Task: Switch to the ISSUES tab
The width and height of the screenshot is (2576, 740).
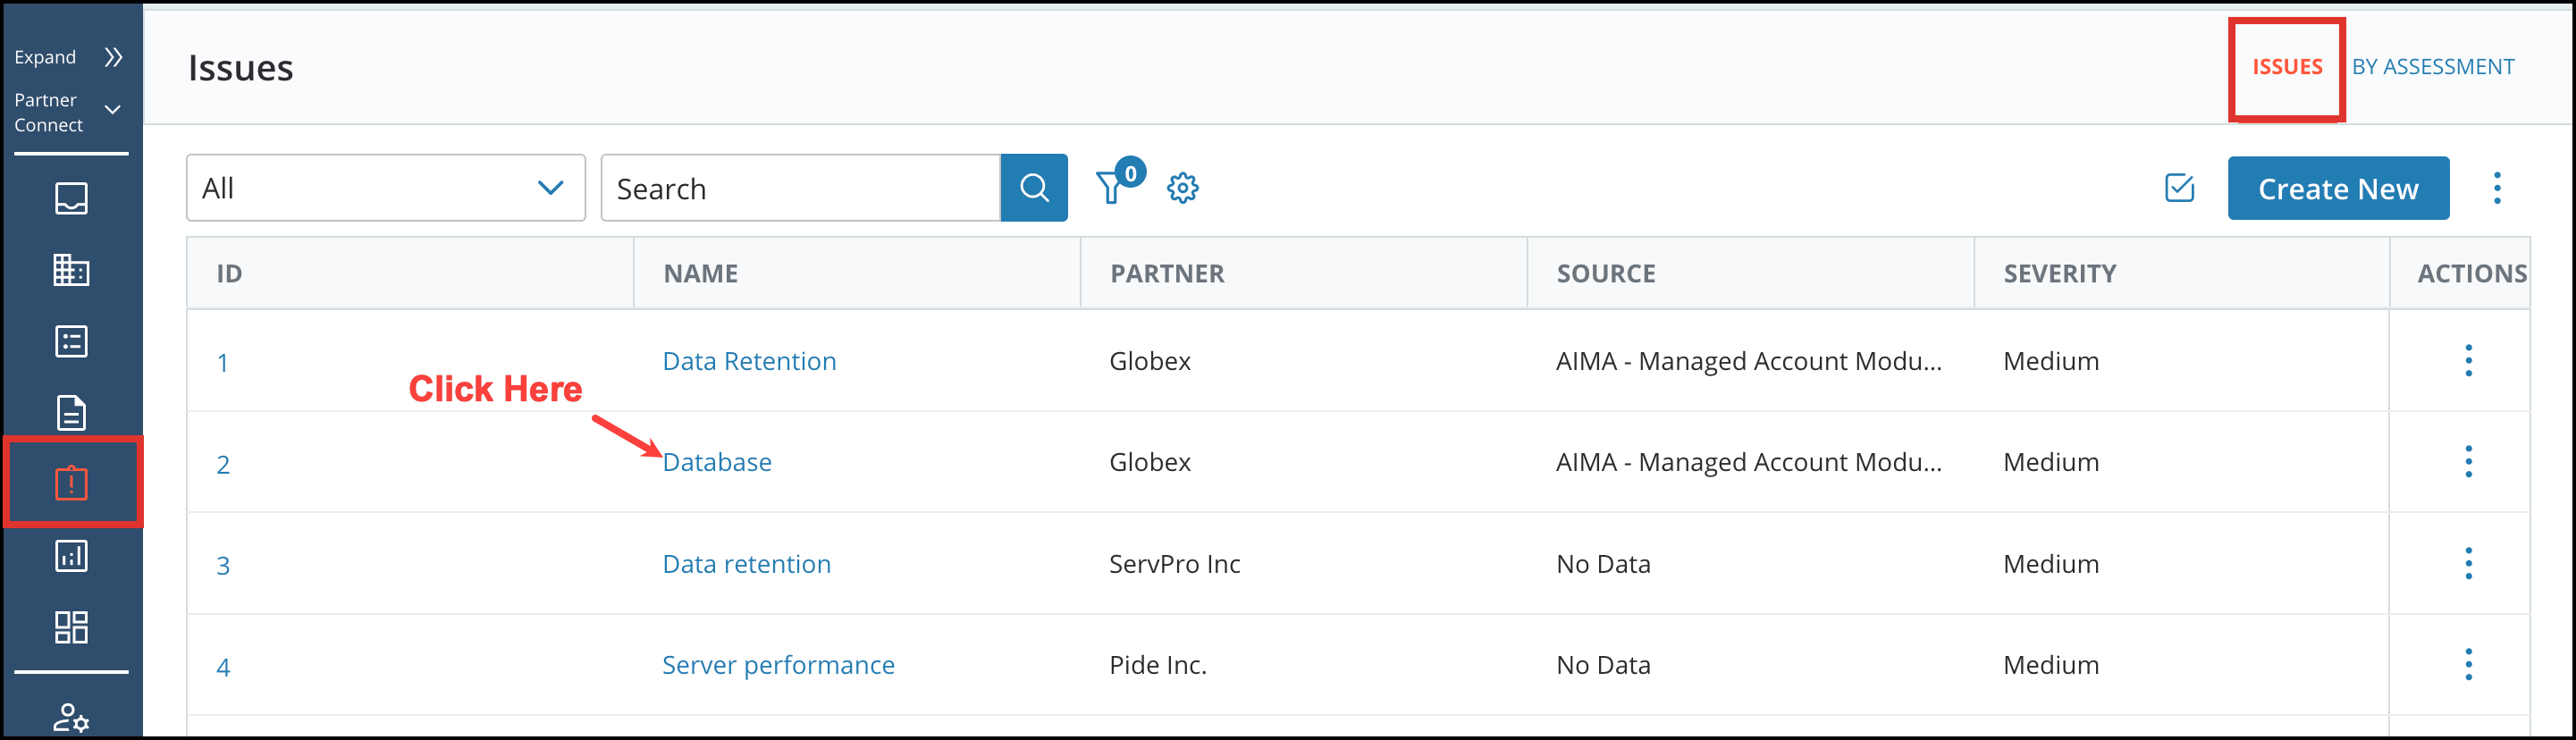Action: pyautogui.click(x=2287, y=67)
